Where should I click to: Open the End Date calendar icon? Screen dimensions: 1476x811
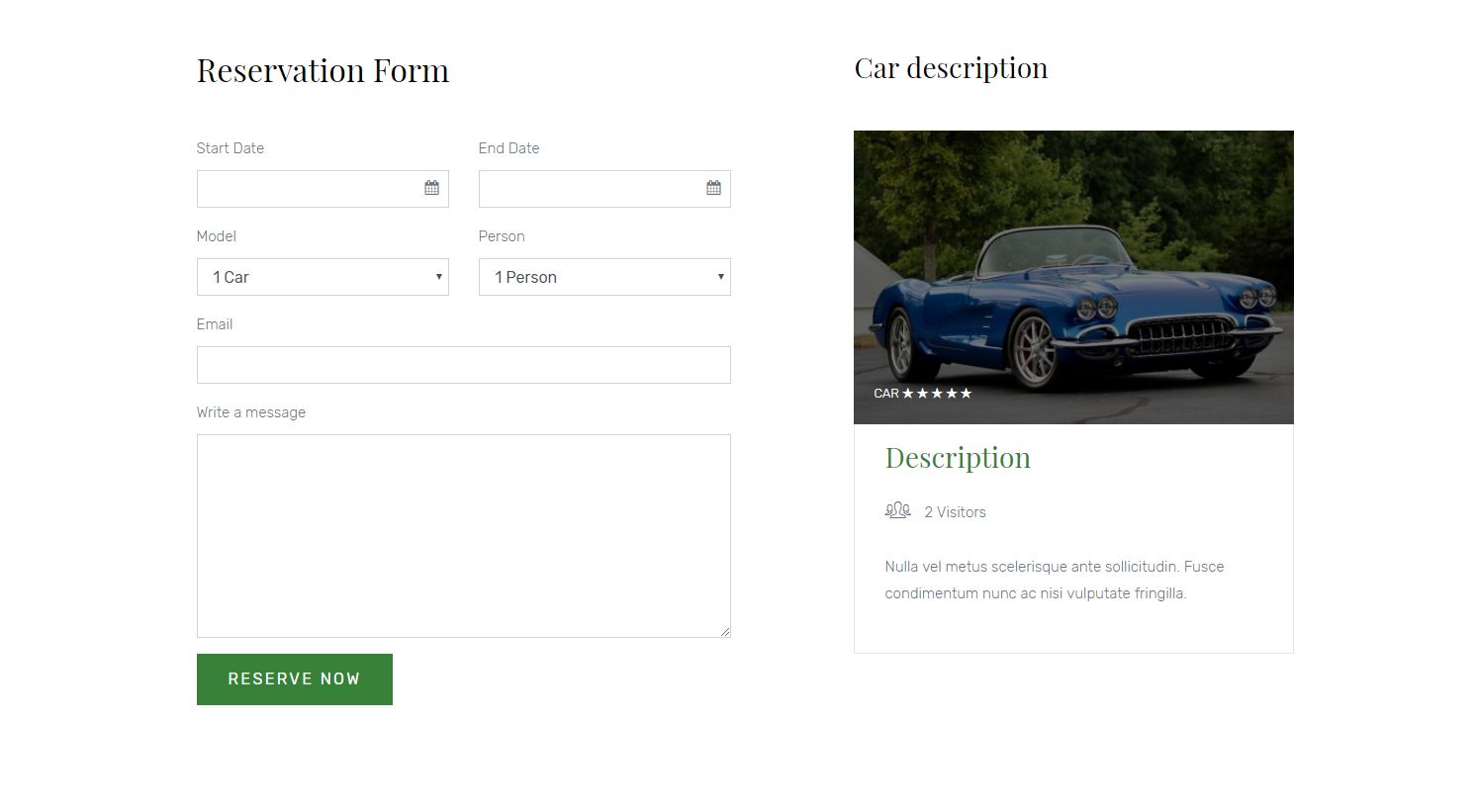pyautogui.click(x=713, y=188)
